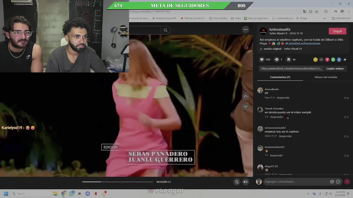
Task: Share the video to WhatsApp
Action: tap(333, 59)
